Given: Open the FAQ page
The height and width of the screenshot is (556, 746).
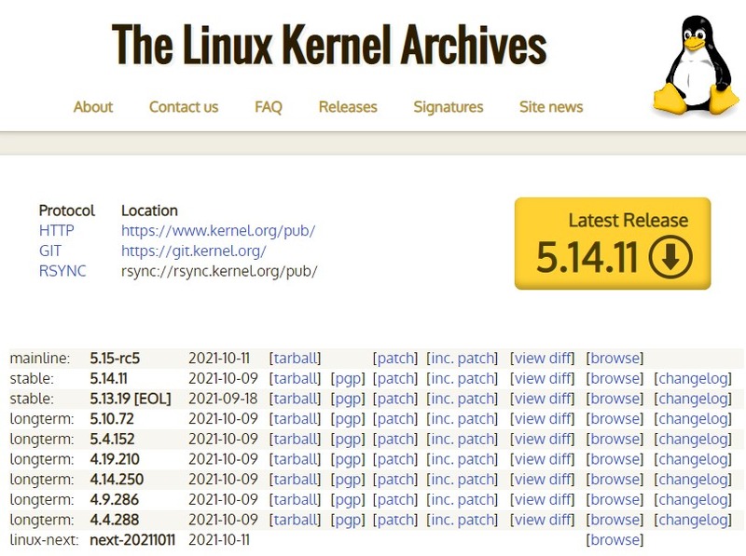Looking at the screenshot, I should point(269,107).
